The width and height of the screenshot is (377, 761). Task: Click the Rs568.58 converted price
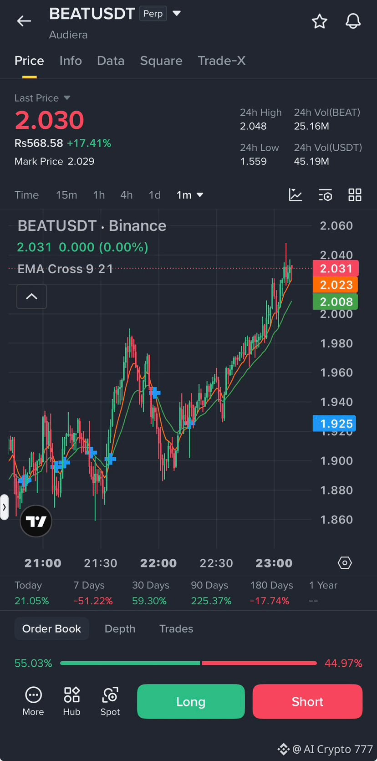click(x=39, y=143)
